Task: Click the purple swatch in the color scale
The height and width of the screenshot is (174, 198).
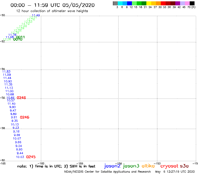Action: tap(178, 3)
